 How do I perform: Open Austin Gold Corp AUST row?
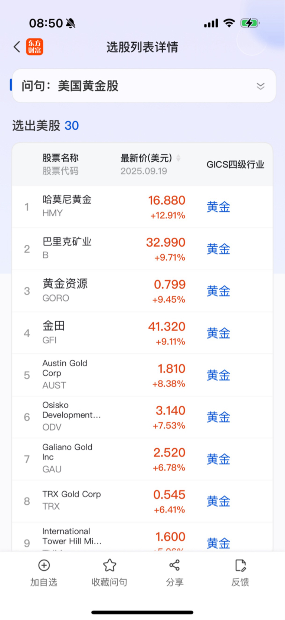pos(142,375)
